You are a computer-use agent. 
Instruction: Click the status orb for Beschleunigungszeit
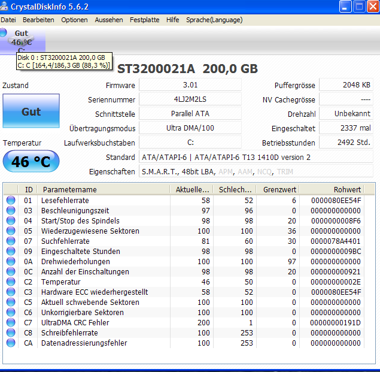pos(11,210)
